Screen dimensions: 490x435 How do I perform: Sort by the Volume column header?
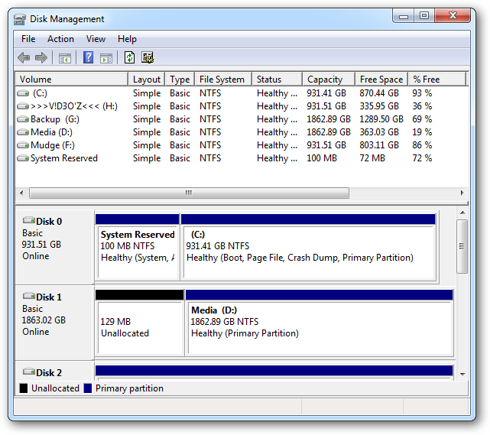[72, 79]
